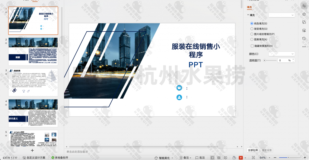Select slide 4 thumbnail 研究意义
Screen dimensions: 309x160
33,113
